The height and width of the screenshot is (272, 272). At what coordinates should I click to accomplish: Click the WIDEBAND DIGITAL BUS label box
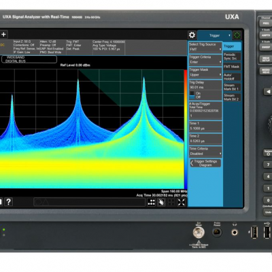pyautogui.click(x=29, y=59)
